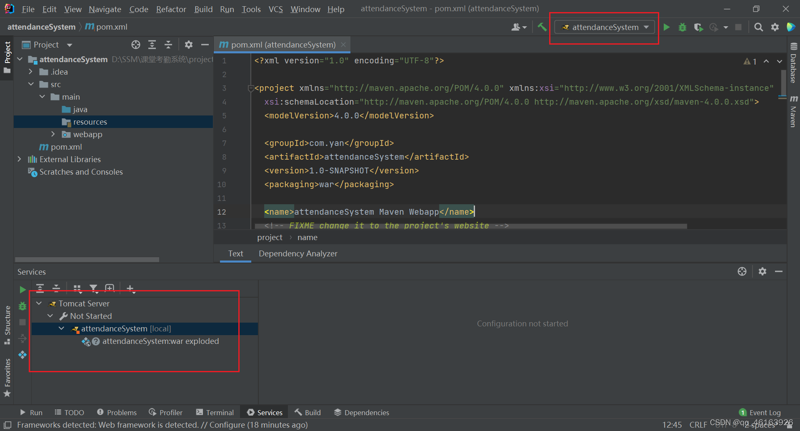Open IDE settings gear in top toolbar
The image size is (800, 431).
tap(775, 27)
